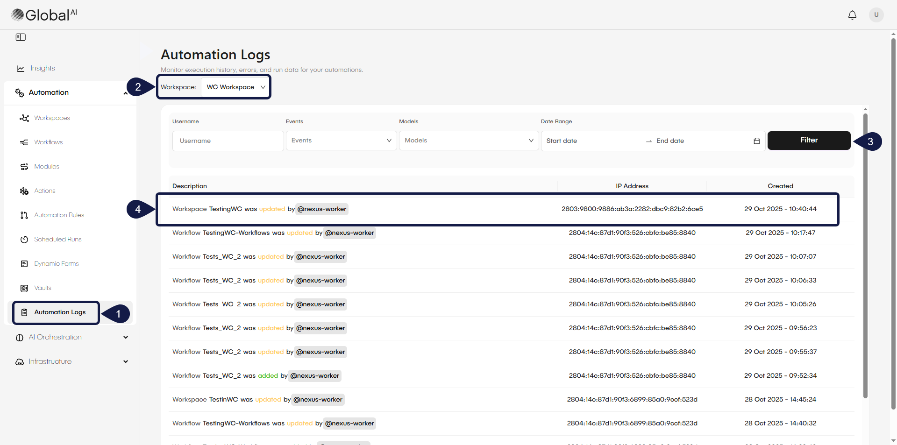
Task: Click the Vaults safe icon
Action: pyautogui.click(x=24, y=288)
